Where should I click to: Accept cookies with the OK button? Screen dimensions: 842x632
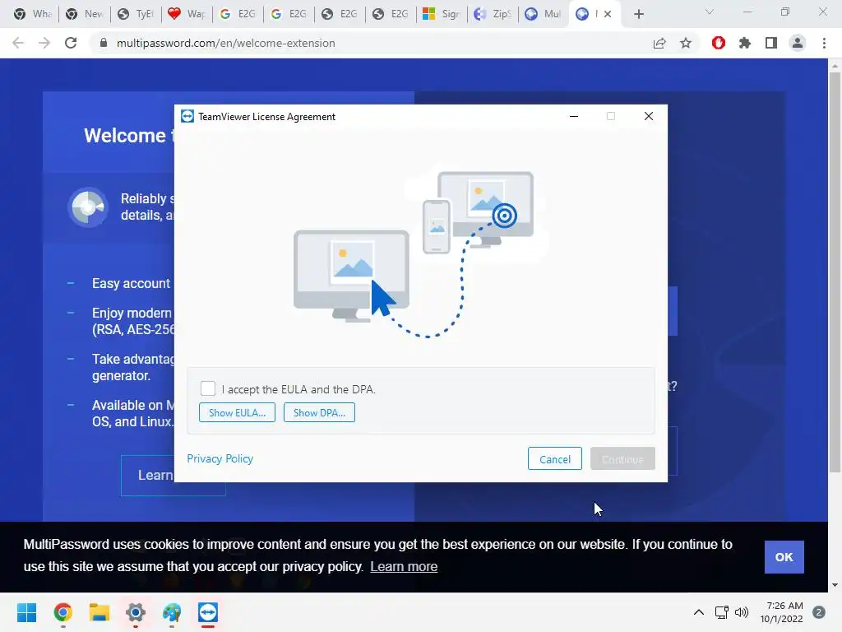[x=784, y=557]
